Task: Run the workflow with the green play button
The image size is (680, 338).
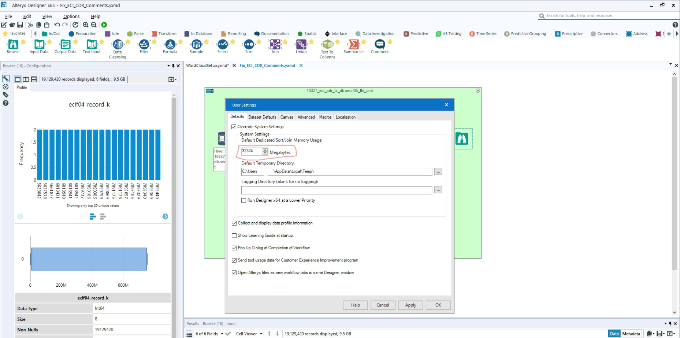Action: tap(104, 25)
